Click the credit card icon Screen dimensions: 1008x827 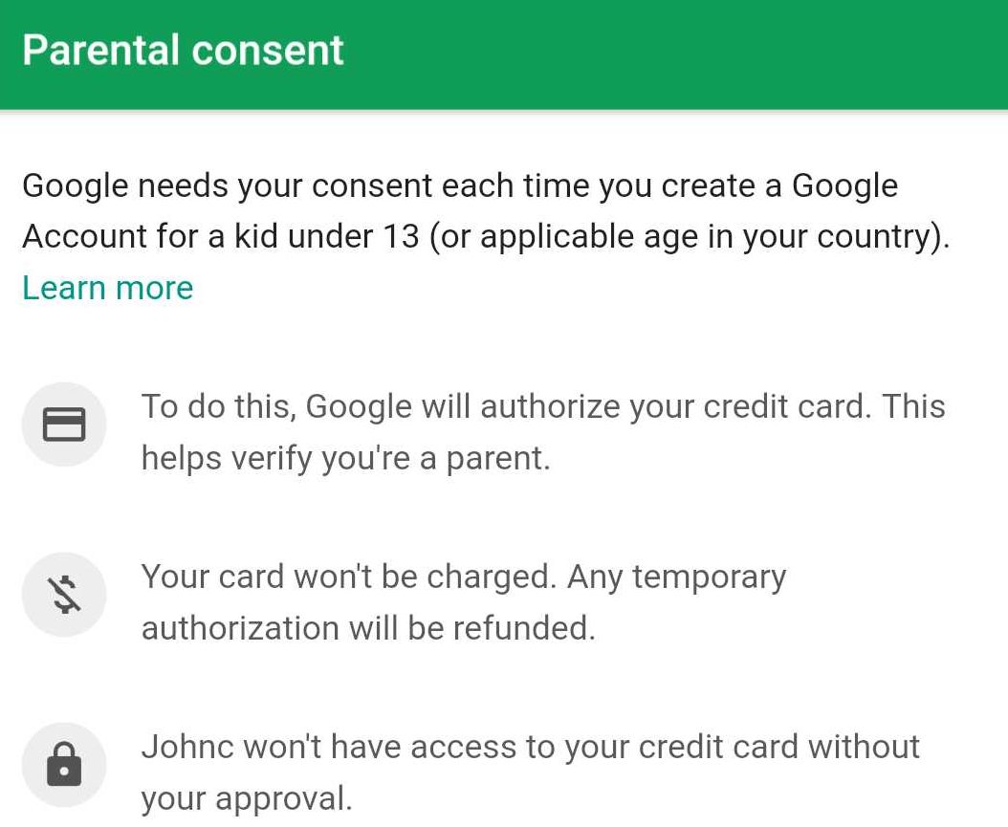[64, 424]
